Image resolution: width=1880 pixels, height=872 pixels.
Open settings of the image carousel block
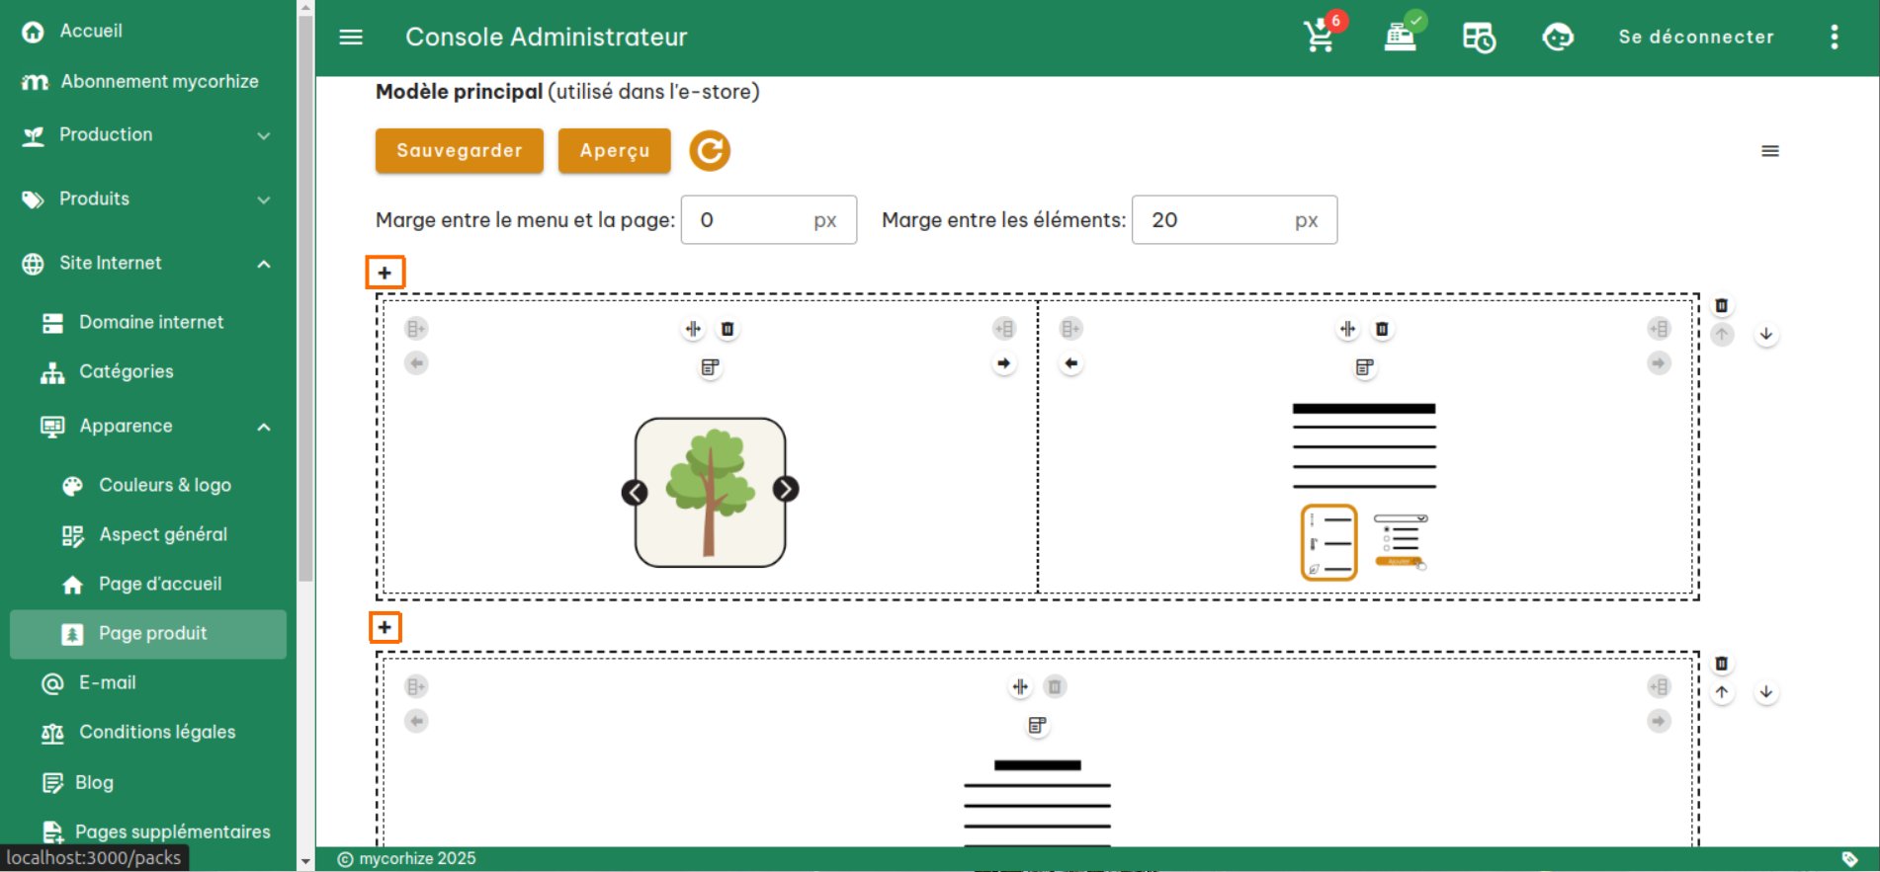710,367
